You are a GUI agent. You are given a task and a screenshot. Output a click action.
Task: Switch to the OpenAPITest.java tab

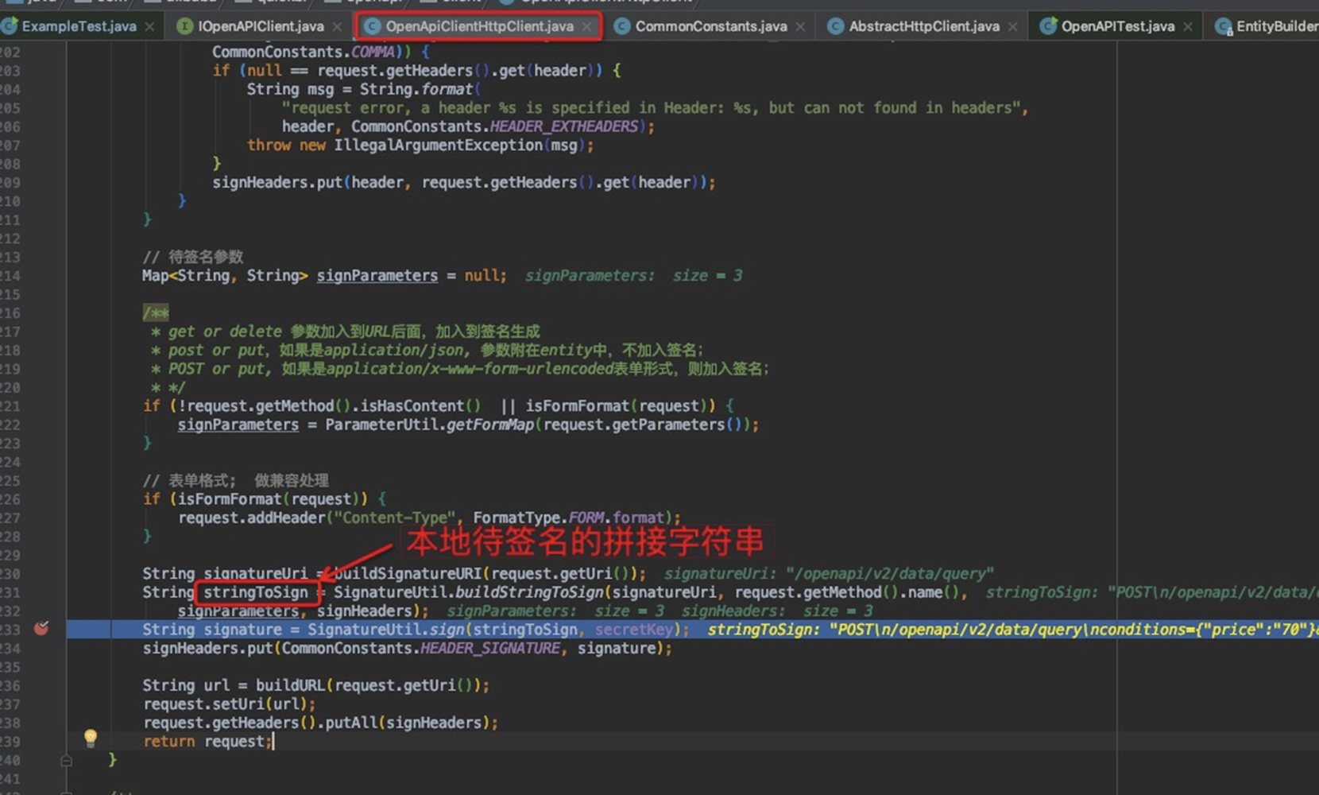pos(1118,26)
